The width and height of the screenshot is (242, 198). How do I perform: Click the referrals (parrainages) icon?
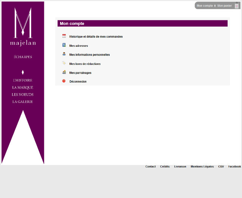(x=64, y=72)
